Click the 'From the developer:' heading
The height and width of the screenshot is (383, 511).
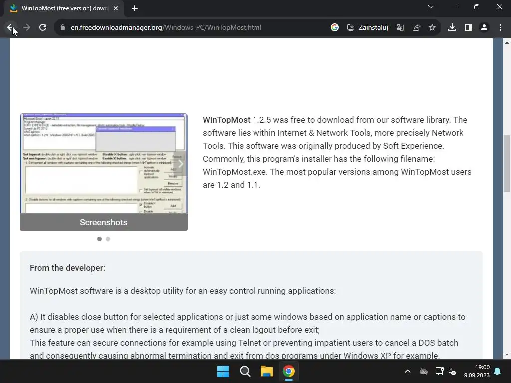click(x=67, y=268)
